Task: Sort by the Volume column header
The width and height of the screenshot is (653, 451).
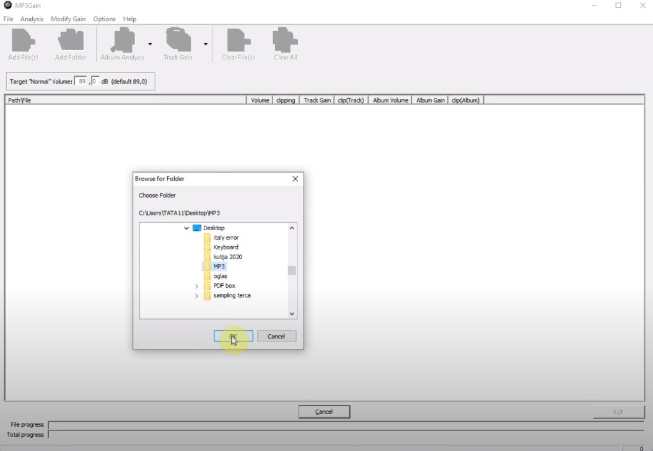Action: tap(260, 100)
